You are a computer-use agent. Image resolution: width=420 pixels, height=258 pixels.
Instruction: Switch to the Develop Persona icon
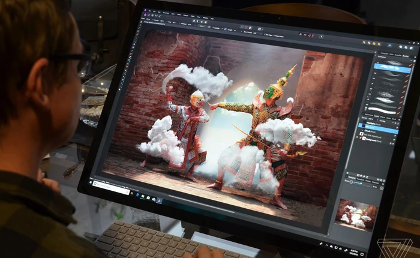pyautogui.click(x=152, y=16)
